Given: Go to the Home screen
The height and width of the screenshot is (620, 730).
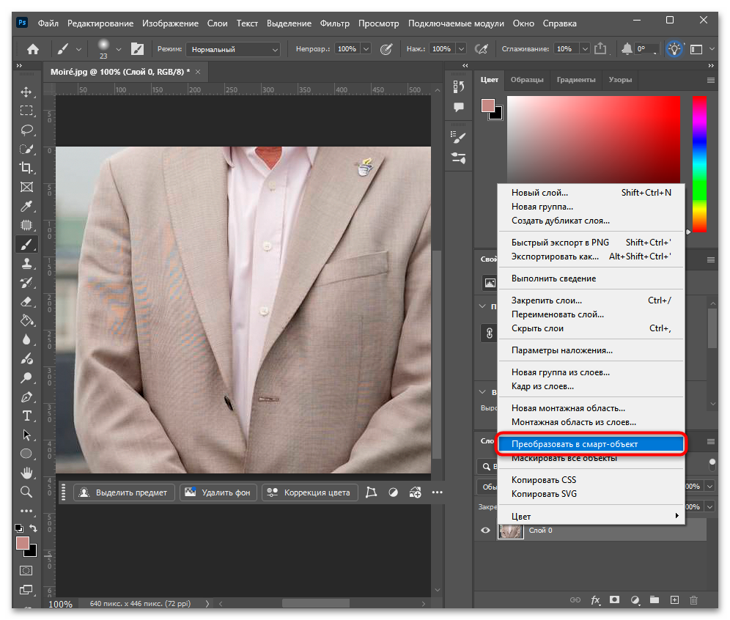Looking at the screenshot, I should click(x=32, y=49).
